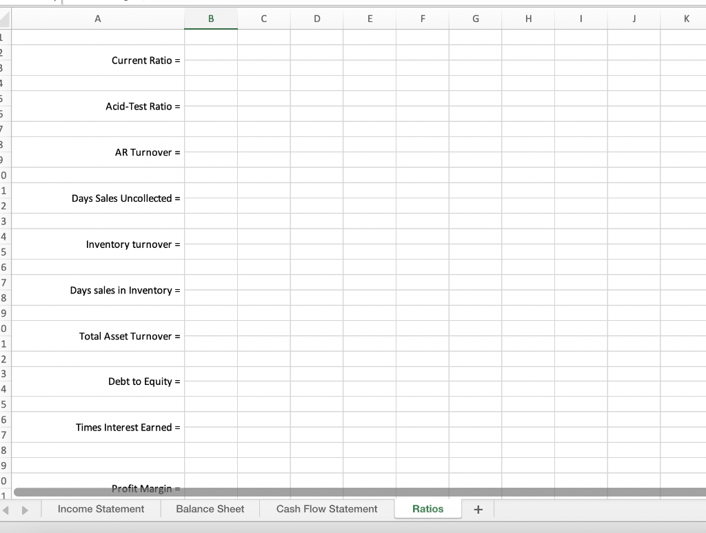The height and width of the screenshot is (533, 706).
Task: Select the column C header
Action: click(264, 19)
